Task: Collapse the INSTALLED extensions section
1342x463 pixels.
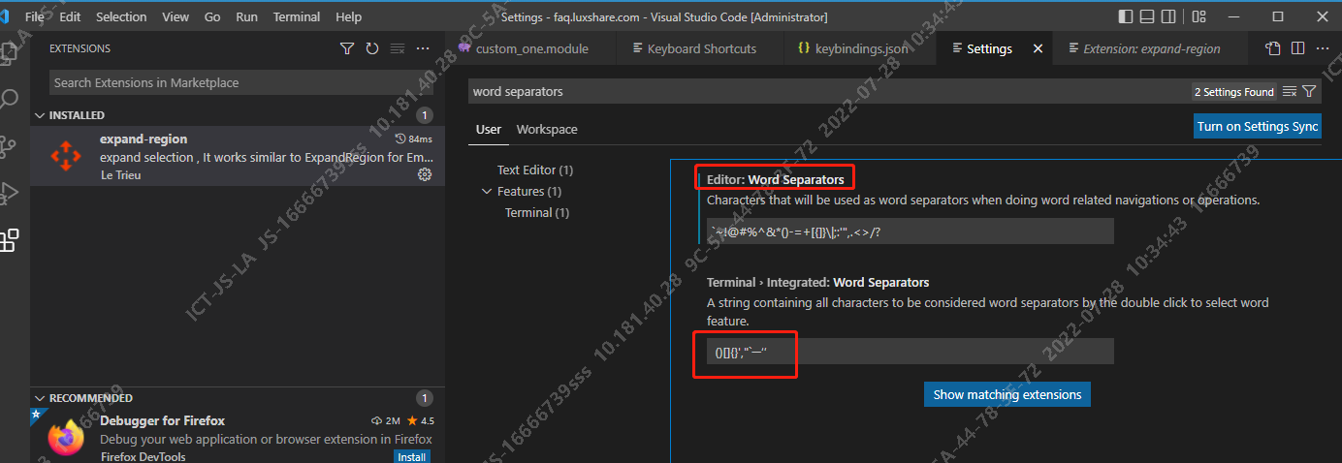Action: [40, 115]
